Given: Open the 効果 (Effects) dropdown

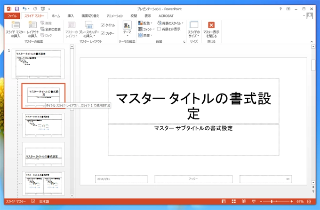Looking at the screenshot, I should [145, 35].
